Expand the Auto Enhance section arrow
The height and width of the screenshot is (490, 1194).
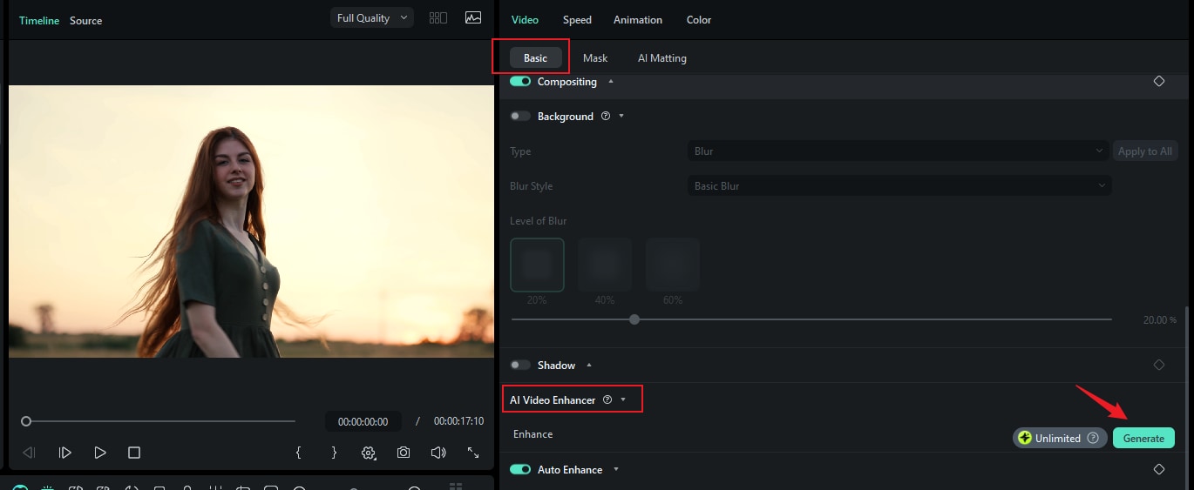616,470
